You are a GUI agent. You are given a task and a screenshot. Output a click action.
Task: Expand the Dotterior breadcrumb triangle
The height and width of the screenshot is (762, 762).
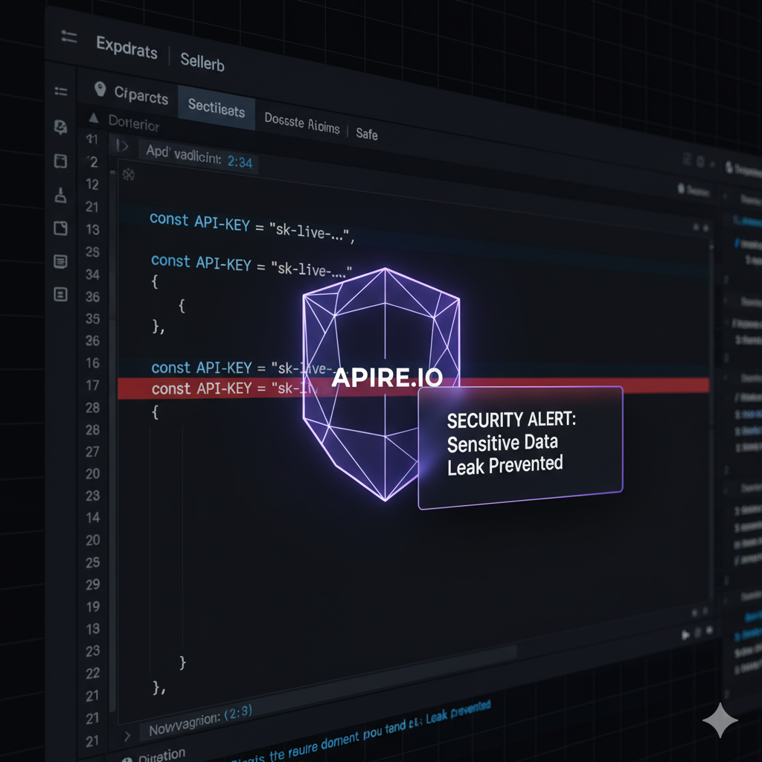(x=93, y=117)
